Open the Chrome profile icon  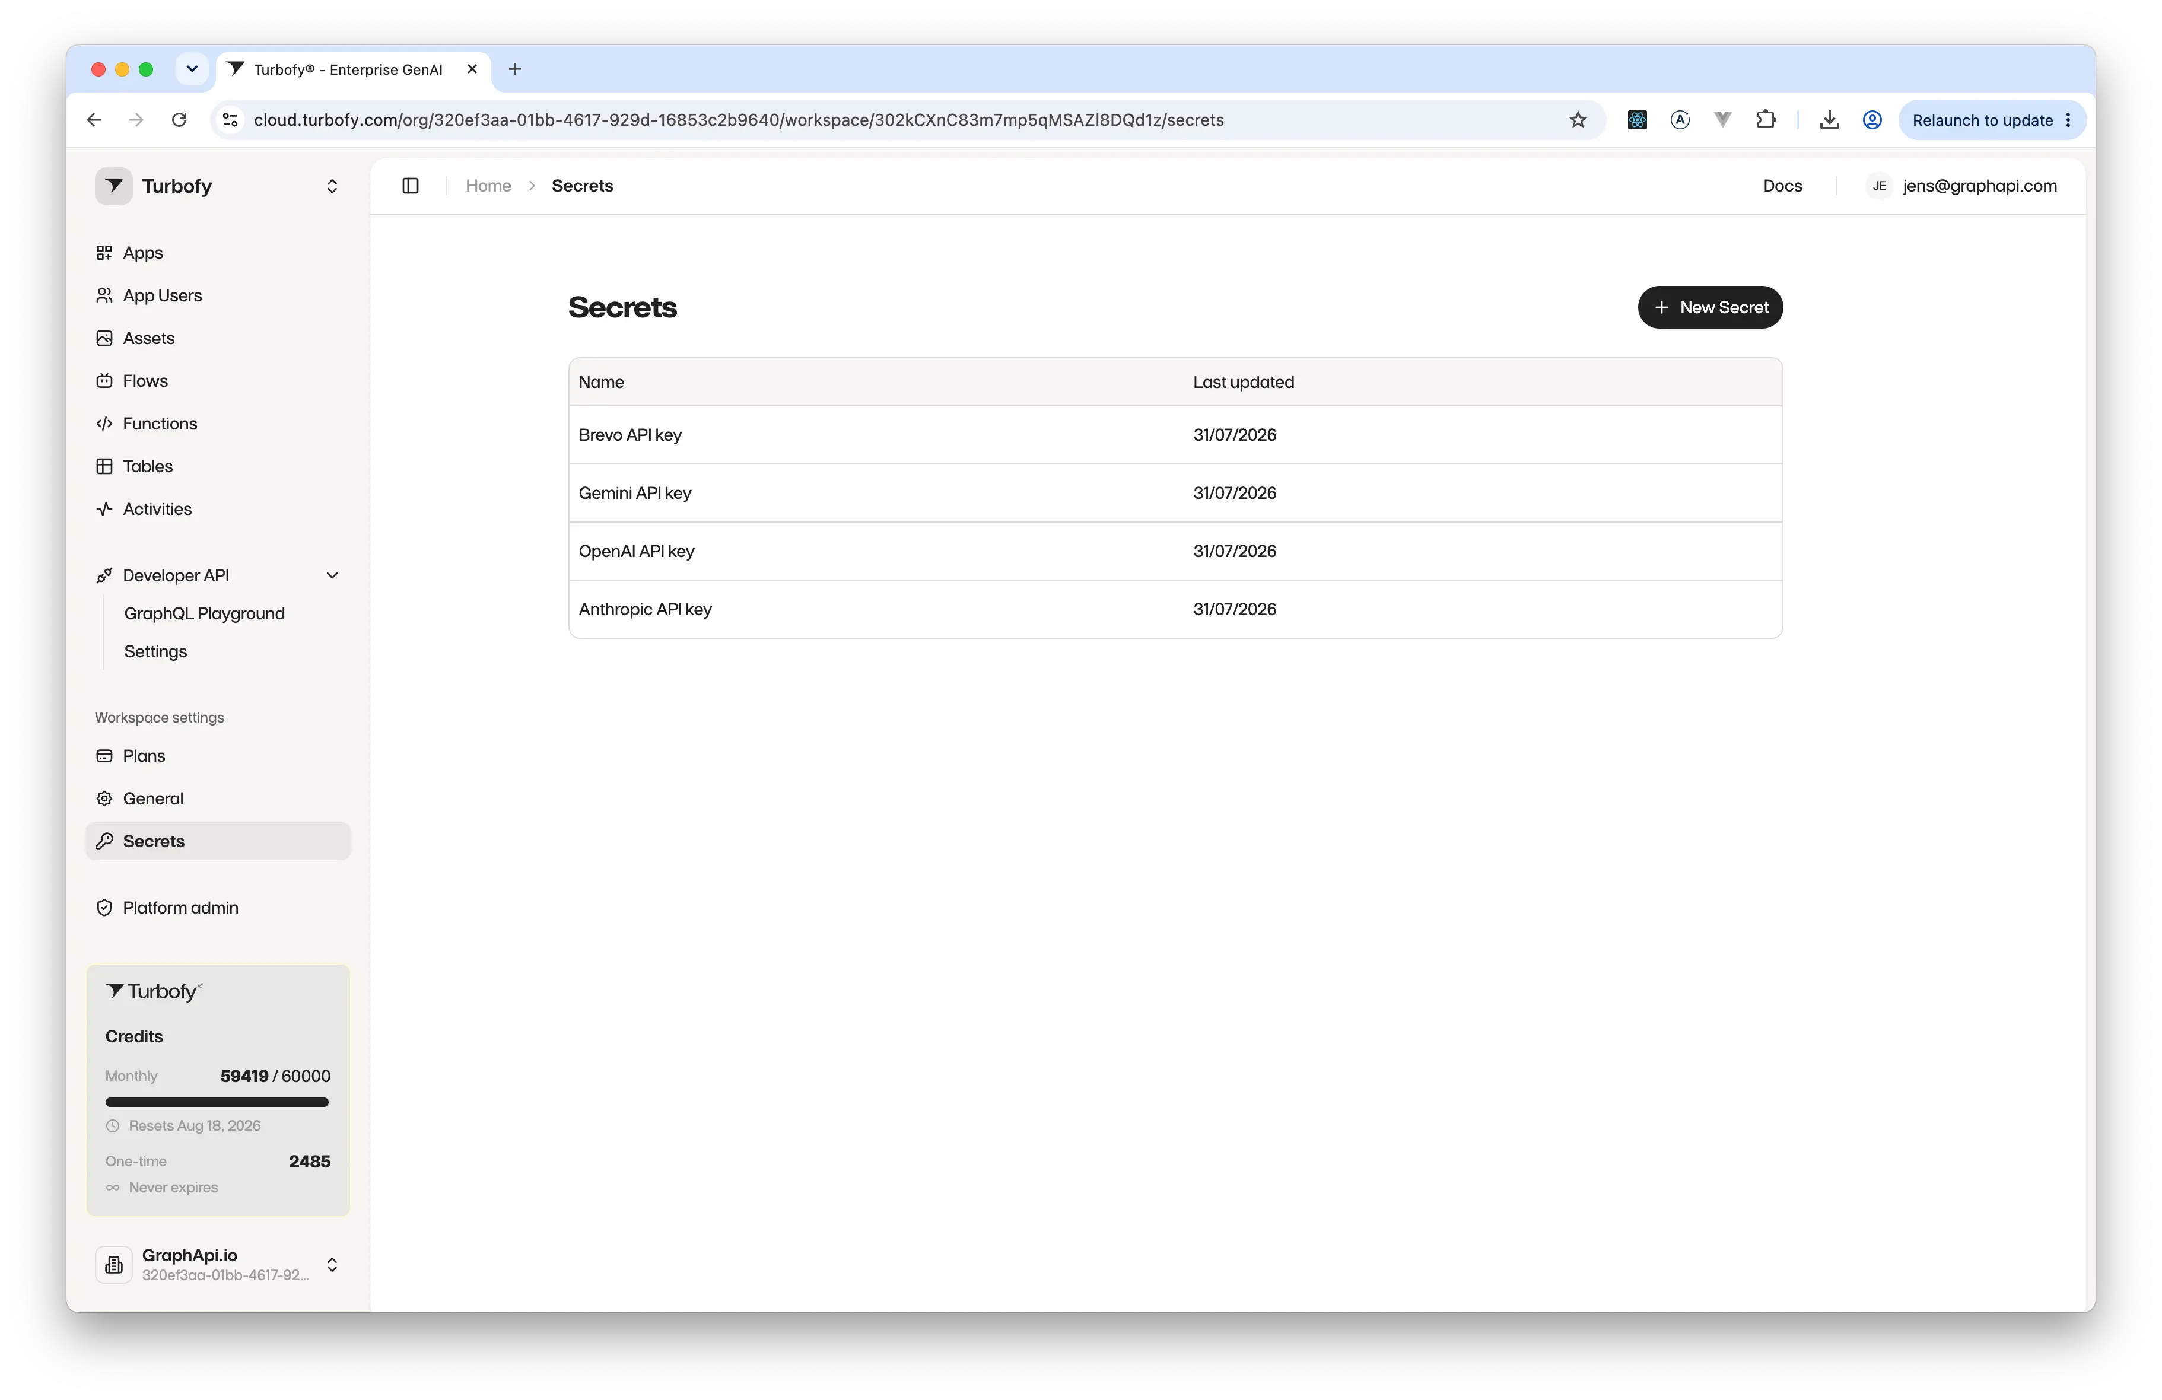pos(1872,120)
